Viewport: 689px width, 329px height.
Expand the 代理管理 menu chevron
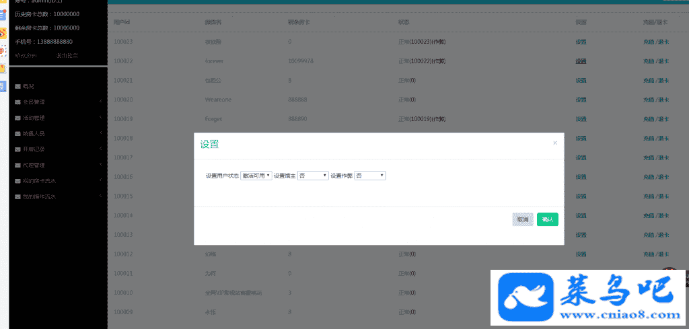[x=100, y=165]
